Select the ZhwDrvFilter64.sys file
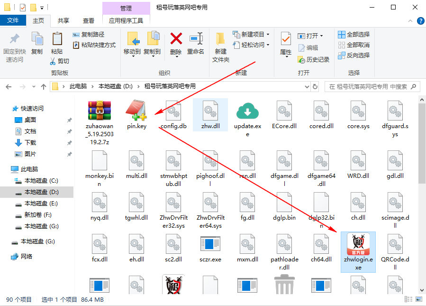 (210, 211)
